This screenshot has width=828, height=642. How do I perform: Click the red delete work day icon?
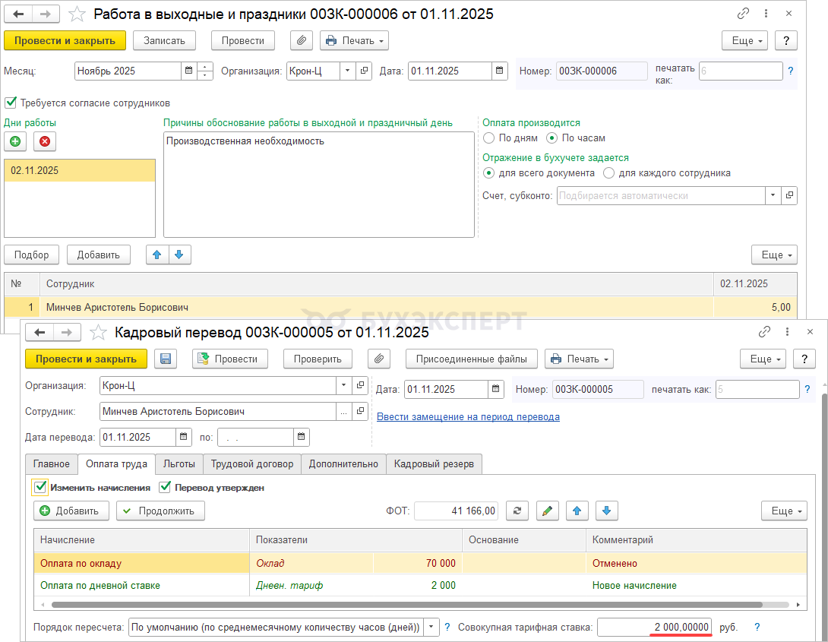pyautogui.click(x=45, y=141)
